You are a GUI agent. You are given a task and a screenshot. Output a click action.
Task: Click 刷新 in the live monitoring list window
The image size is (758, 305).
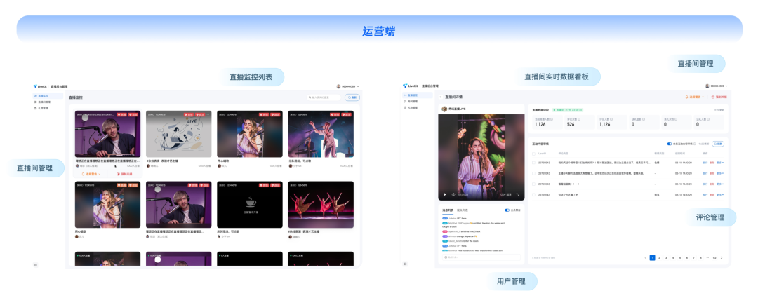[352, 97]
